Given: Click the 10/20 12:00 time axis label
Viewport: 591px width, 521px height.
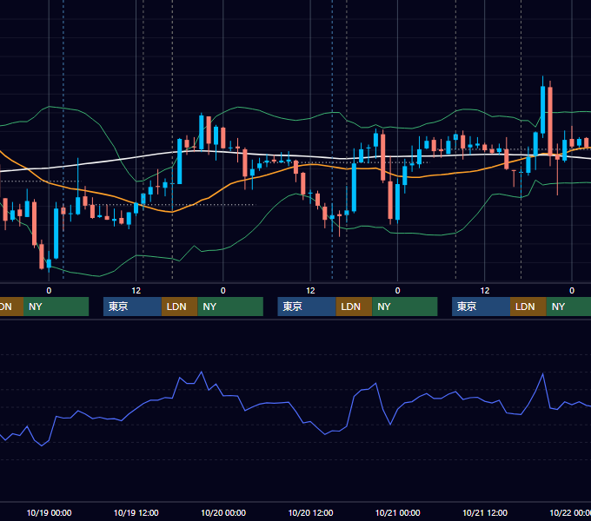Looking at the screenshot, I should coord(310,512).
